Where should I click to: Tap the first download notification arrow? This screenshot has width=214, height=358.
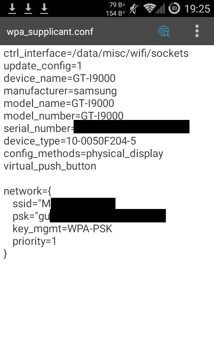click(x=12, y=9)
